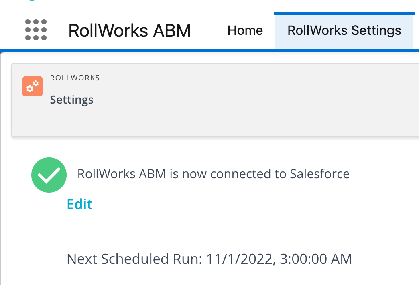Click the Edit link

click(79, 204)
